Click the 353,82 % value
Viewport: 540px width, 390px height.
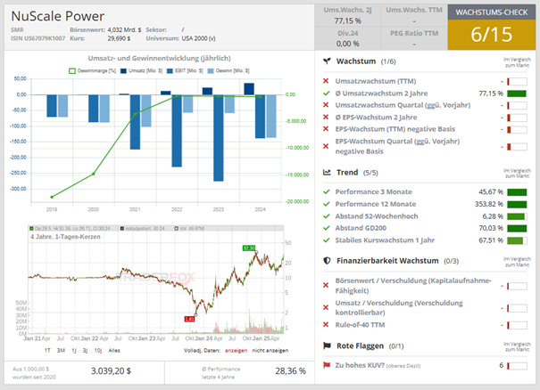pos(489,204)
